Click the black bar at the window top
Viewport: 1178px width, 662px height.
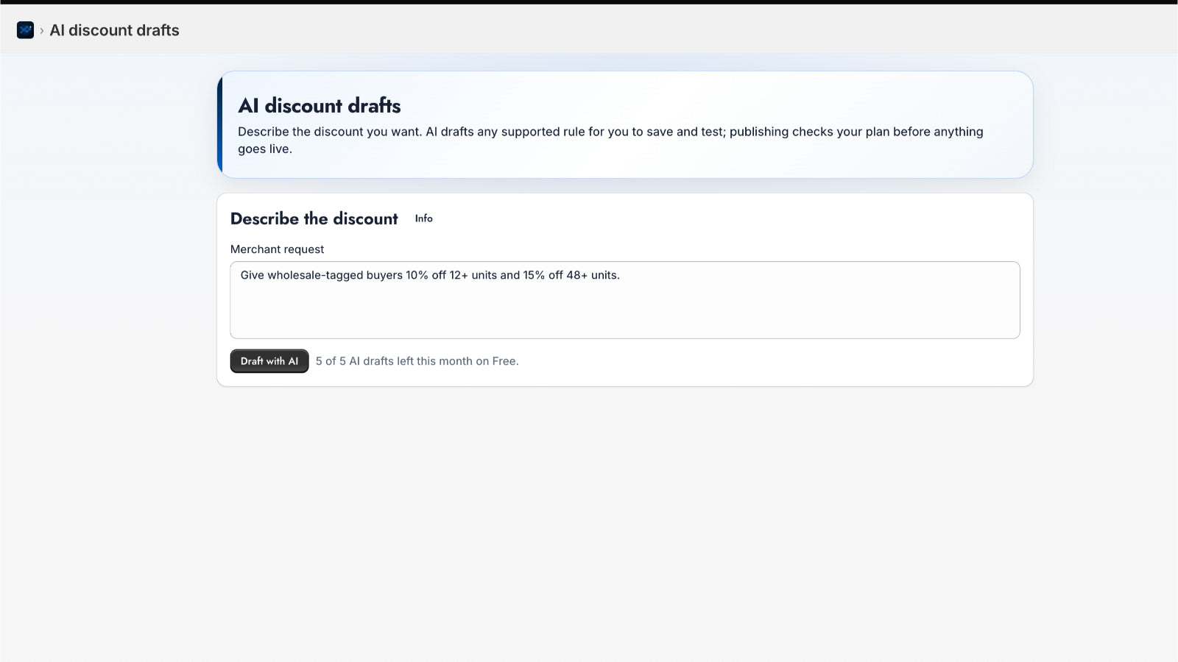(589, 2)
